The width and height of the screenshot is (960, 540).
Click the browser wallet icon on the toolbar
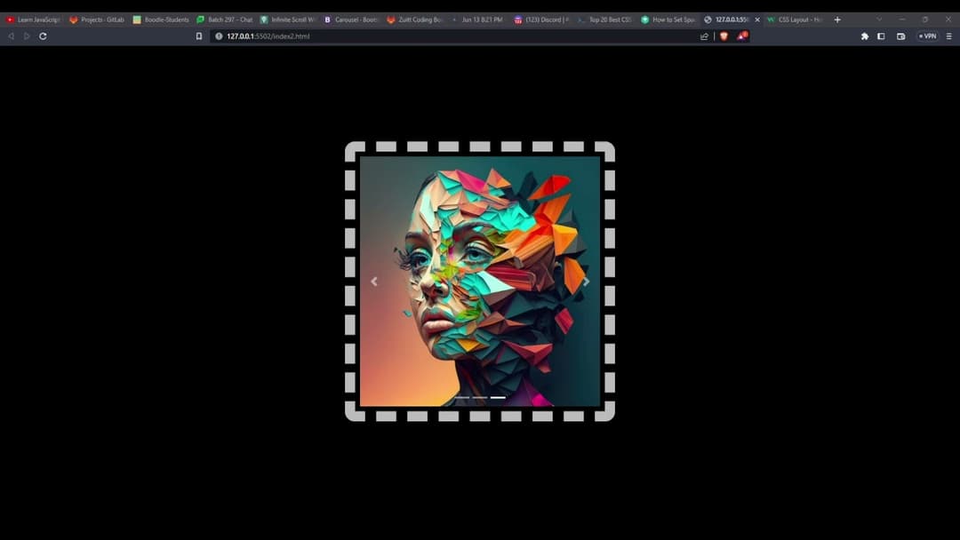900,36
